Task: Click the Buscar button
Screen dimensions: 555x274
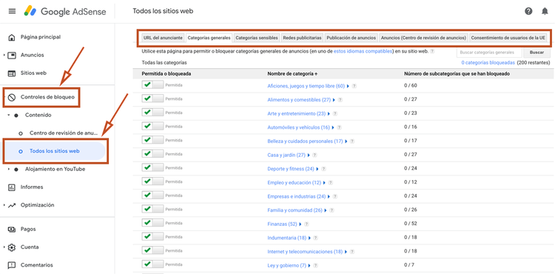Action: [536, 53]
